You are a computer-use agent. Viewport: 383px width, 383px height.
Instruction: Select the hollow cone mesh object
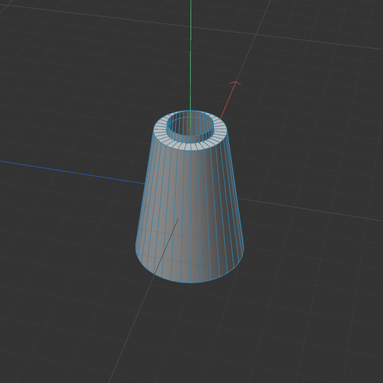188,205
